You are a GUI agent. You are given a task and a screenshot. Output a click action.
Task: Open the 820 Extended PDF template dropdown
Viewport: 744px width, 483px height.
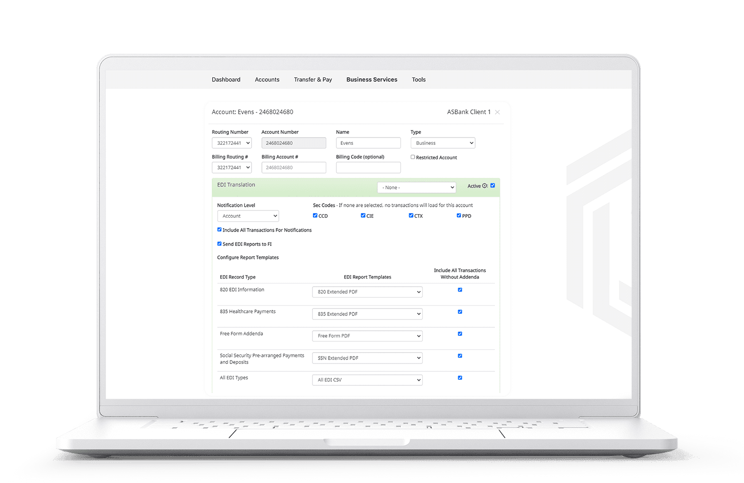[x=367, y=292]
